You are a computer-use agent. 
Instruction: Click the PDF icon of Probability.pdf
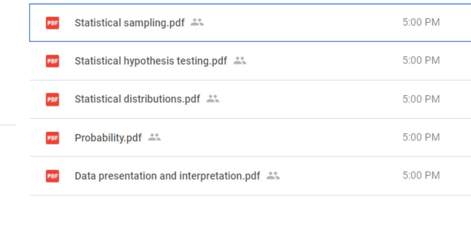point(52,138)
